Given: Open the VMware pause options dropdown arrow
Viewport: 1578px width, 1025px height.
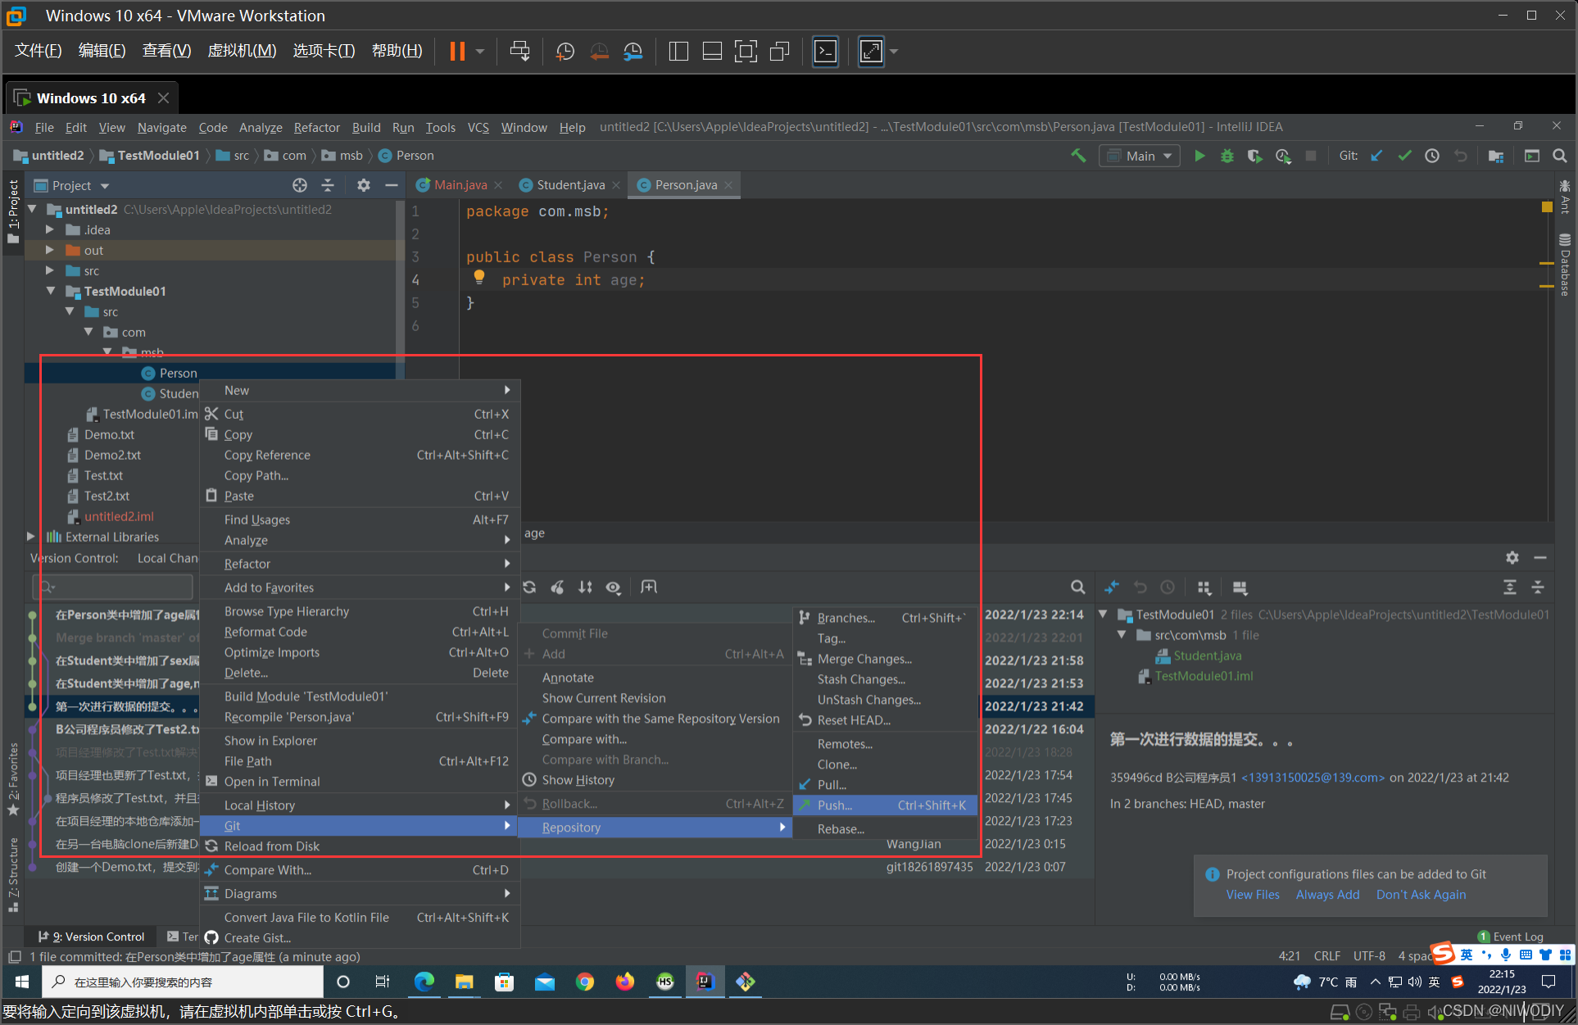Looking at the screenshot, I should 480,52.
